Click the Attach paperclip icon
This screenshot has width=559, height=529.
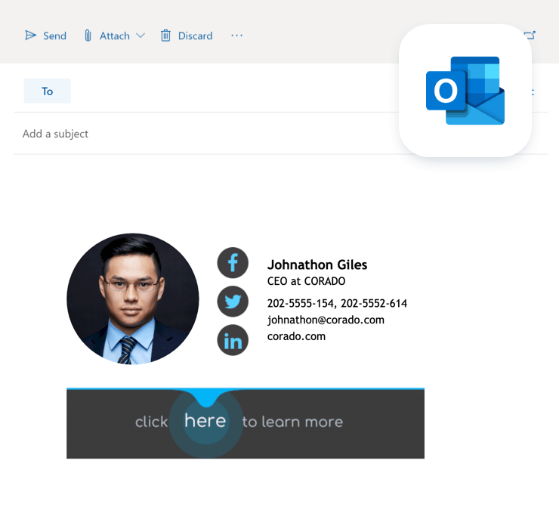click(88, 36)
